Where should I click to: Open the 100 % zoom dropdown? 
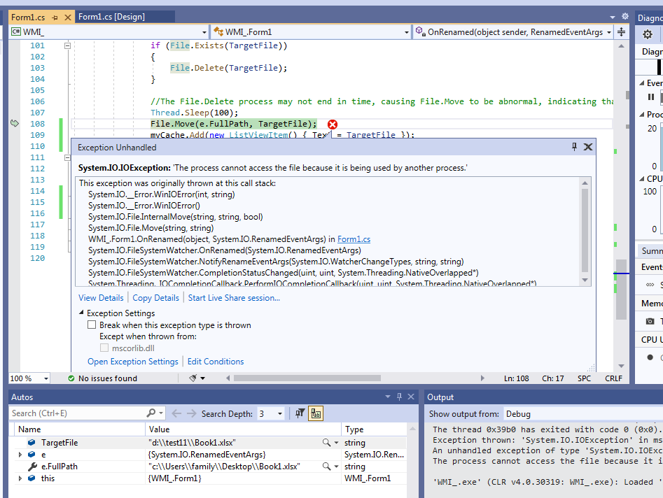tap(46, 378)
